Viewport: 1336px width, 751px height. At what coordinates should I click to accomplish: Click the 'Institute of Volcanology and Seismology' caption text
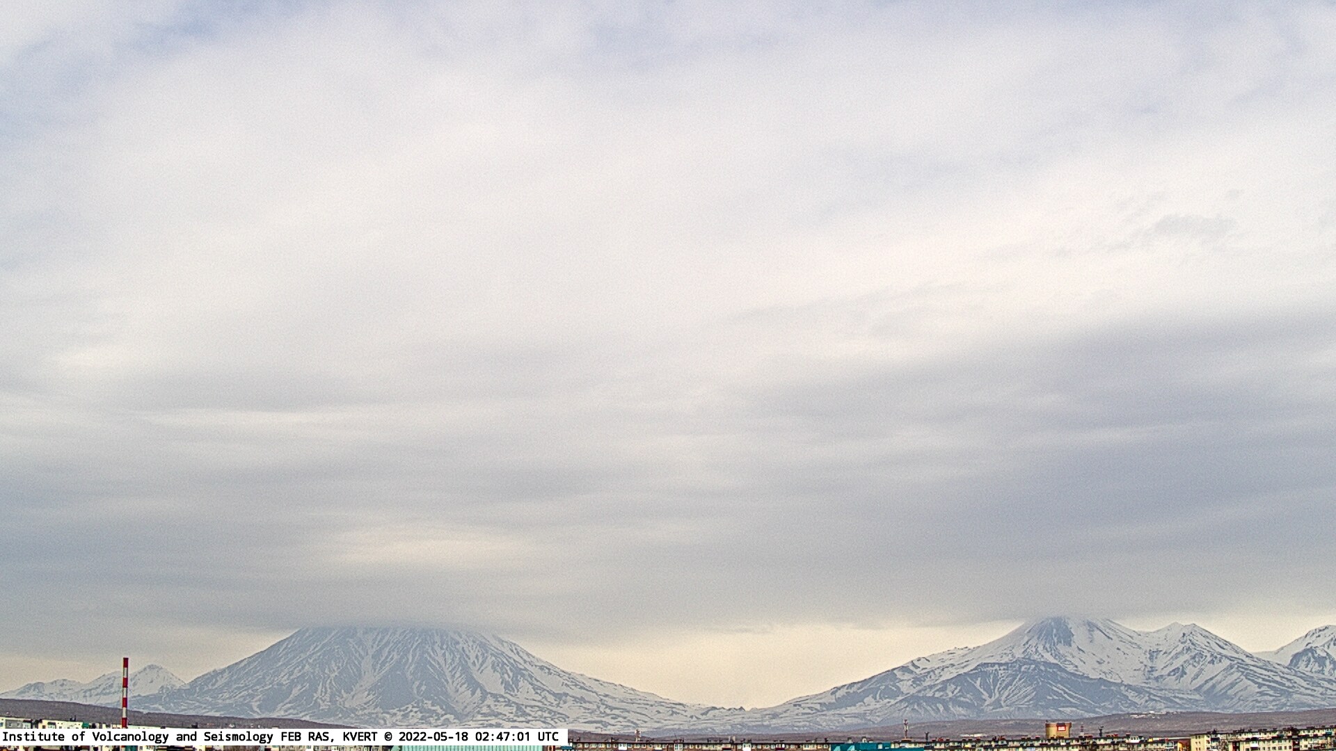pos(138,736)
